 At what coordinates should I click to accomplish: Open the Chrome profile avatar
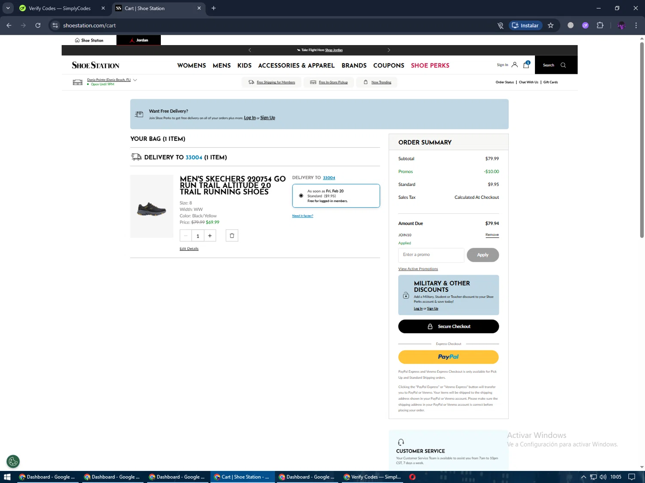pos(621,25)
